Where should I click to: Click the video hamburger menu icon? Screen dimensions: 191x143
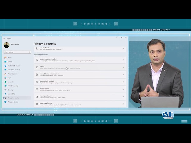click(x=184, y=122)
